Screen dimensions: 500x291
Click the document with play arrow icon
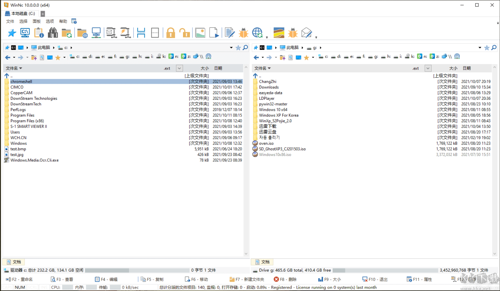click(x=214, y=33)
